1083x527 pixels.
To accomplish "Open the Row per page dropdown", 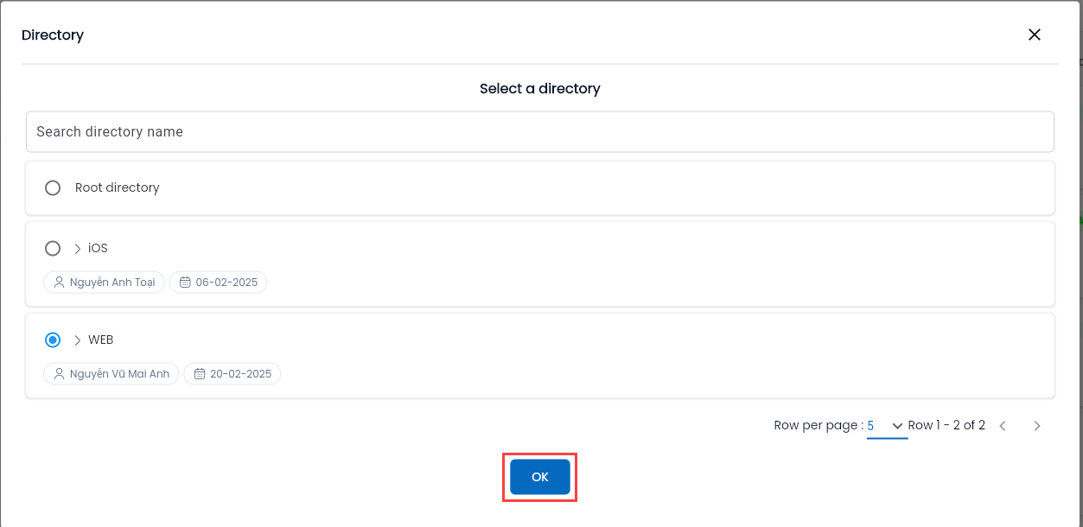I will tap(887, 426).
